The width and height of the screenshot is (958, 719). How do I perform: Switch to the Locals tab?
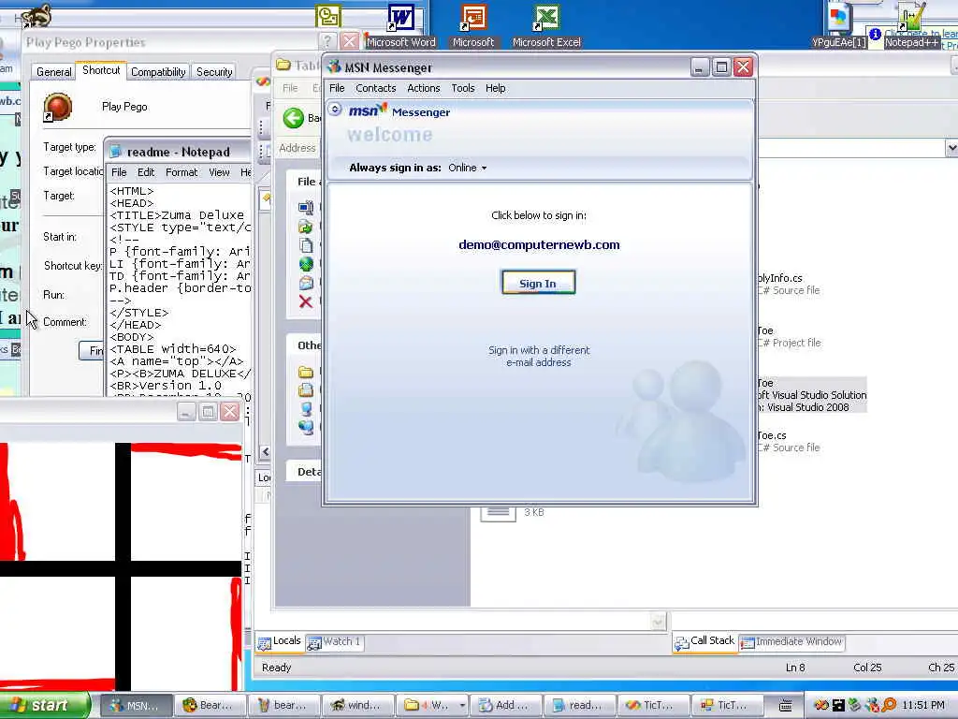coord(280,641)
